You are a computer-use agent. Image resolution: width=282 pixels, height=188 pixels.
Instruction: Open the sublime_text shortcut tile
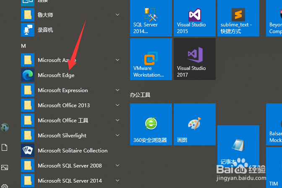point(238,18)
